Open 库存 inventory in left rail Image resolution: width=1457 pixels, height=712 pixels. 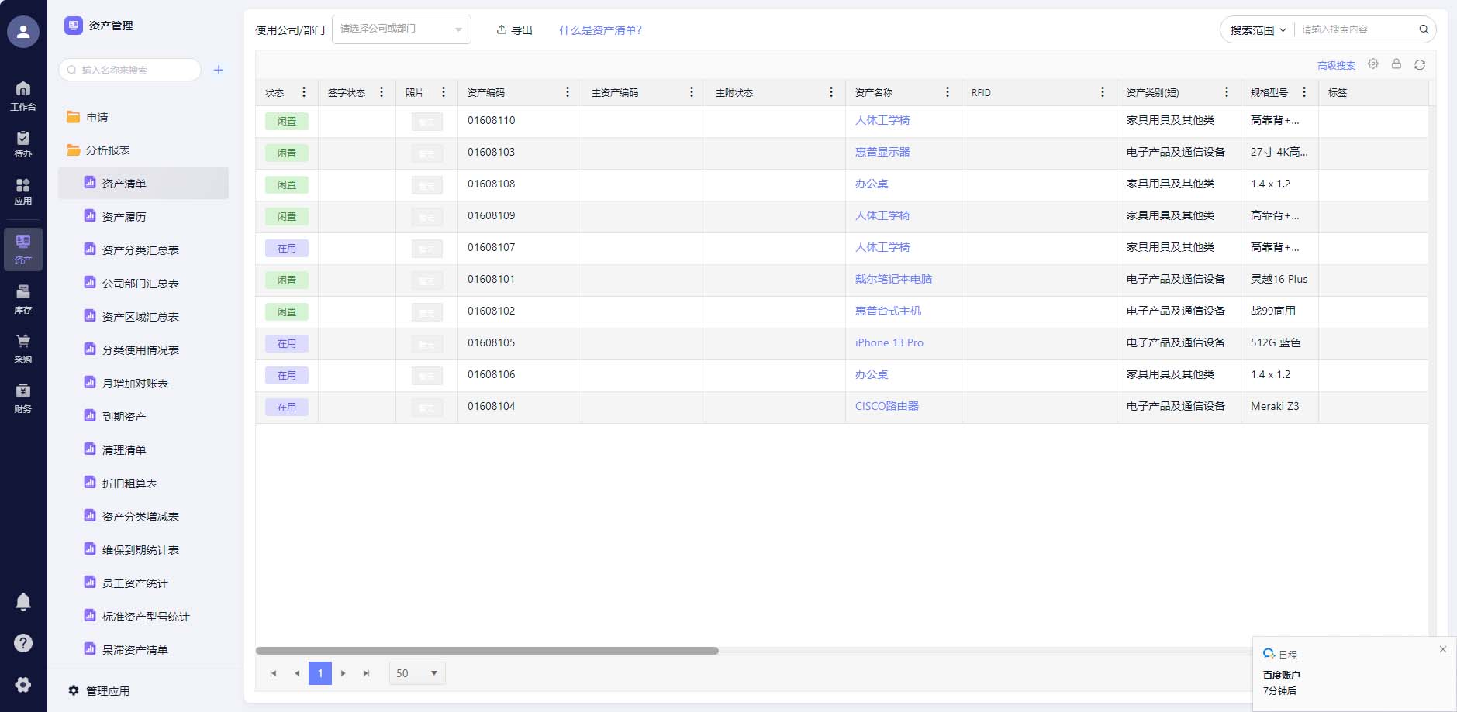pyautogui.click(x=23, y=298)
